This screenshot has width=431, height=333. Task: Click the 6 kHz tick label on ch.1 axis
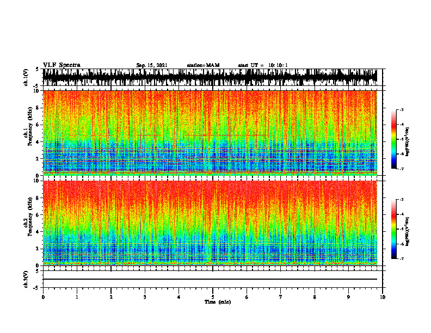tap(38, 125)
